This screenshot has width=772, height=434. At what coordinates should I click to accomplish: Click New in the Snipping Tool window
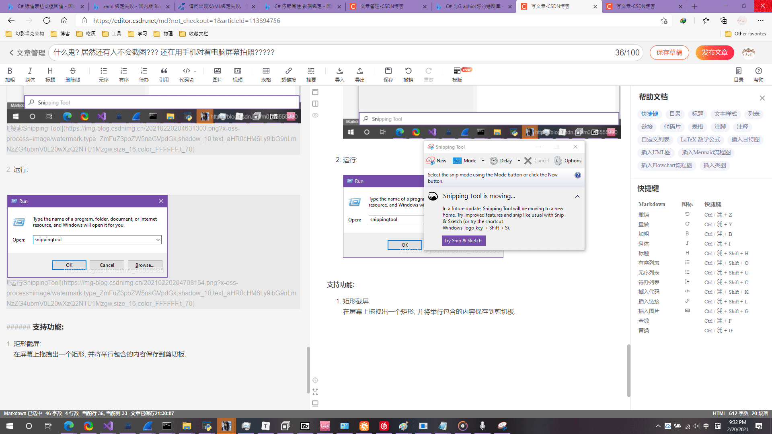[437, 161]
